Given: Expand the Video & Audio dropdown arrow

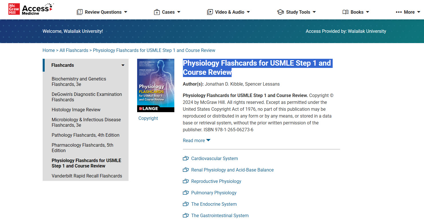Looking at the screenshot, I should (248, 12).
